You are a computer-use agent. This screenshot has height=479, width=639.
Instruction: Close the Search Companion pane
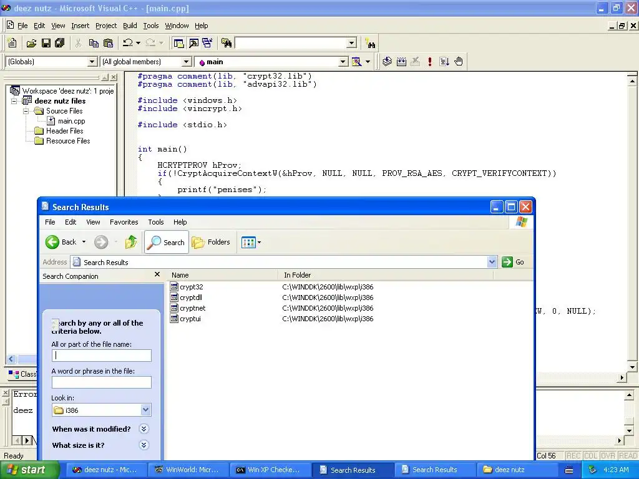pyautogui.click(x=157, y=274)
